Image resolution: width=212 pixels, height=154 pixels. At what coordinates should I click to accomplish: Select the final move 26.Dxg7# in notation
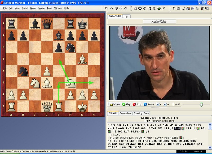coord(135,147)
